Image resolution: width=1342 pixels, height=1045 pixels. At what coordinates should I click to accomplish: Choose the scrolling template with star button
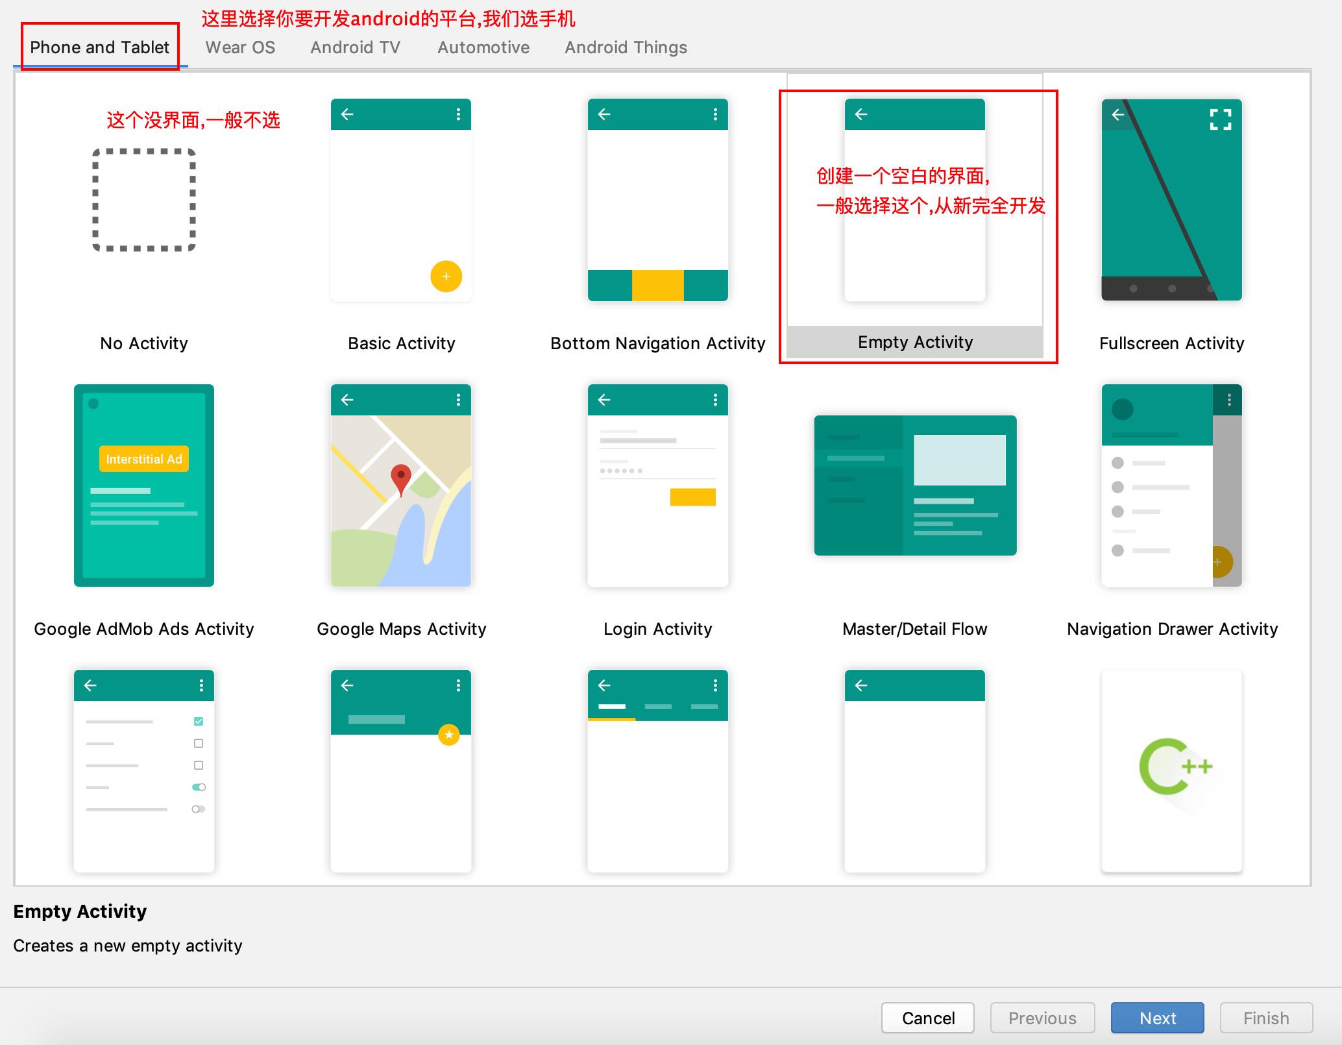401,771
